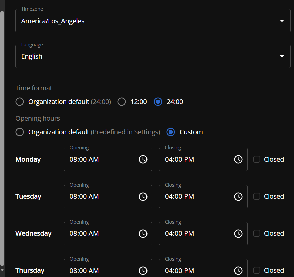Open the clock picker for Wednesday closing time
The height and width of the screenshot is (277, 294).
pyautogui.click(x=238, y=234)
